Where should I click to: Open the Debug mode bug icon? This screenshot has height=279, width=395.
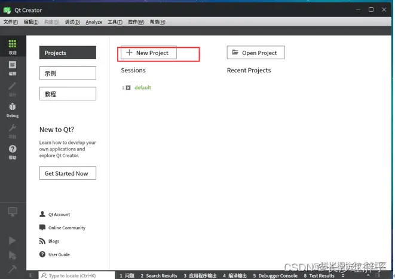click(x=13, y=107)
